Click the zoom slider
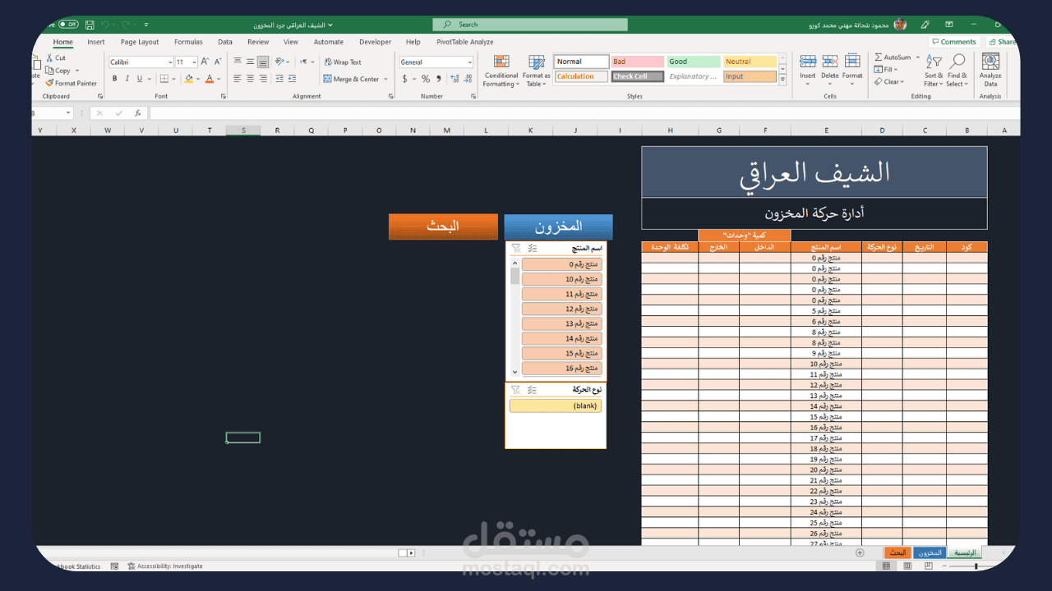 pyautogui.click(x=976, y=566)
